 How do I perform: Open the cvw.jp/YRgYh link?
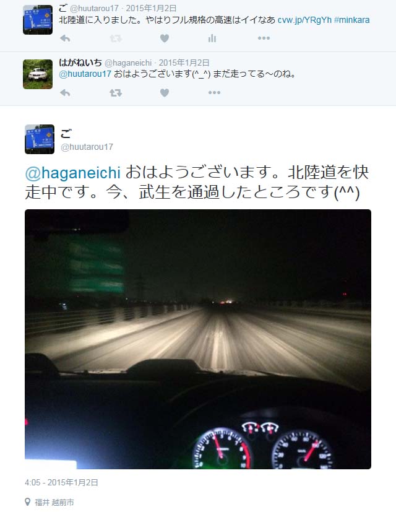304,20
